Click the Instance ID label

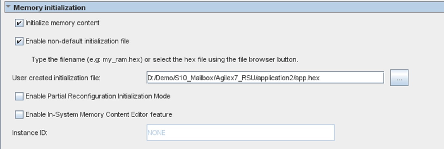coord(30,133)
